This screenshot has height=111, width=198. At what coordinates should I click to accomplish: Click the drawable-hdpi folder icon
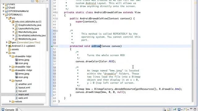[13, 56]
